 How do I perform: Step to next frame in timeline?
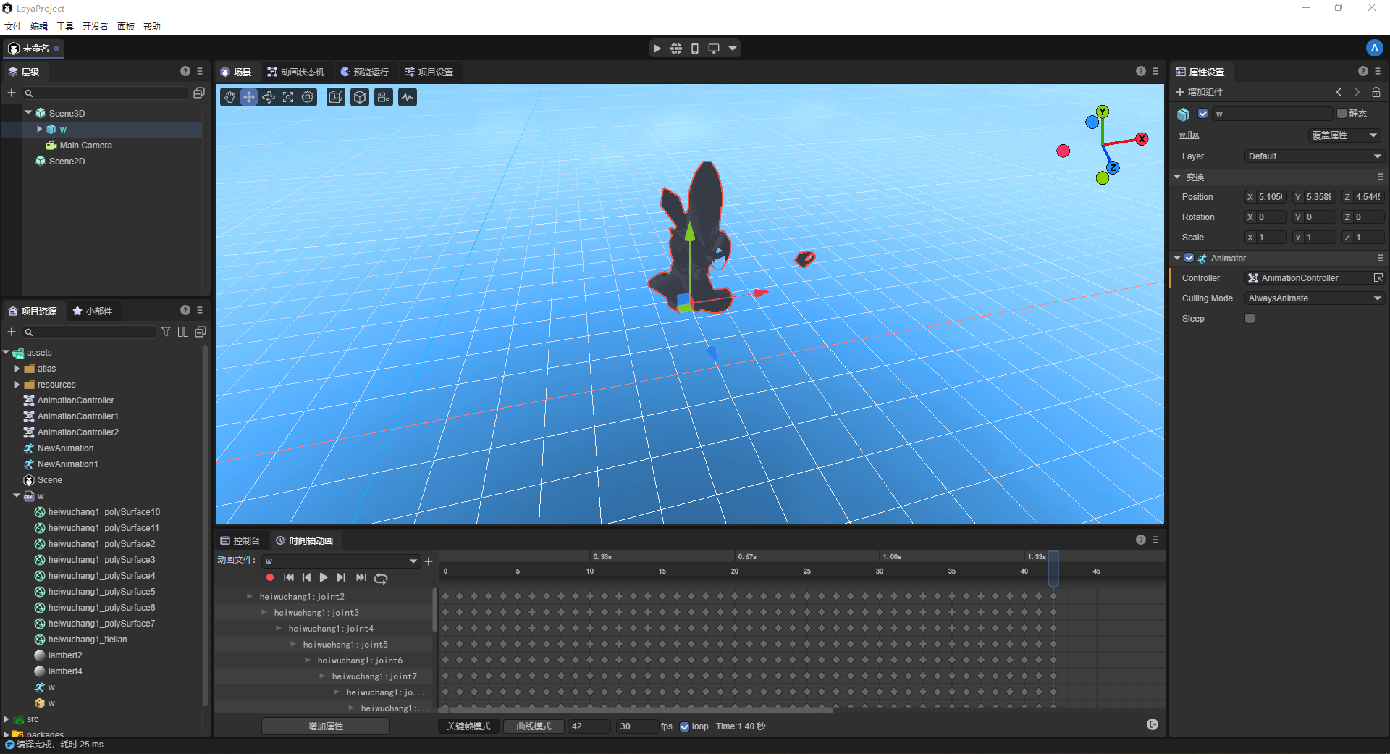tap(341, 577)
